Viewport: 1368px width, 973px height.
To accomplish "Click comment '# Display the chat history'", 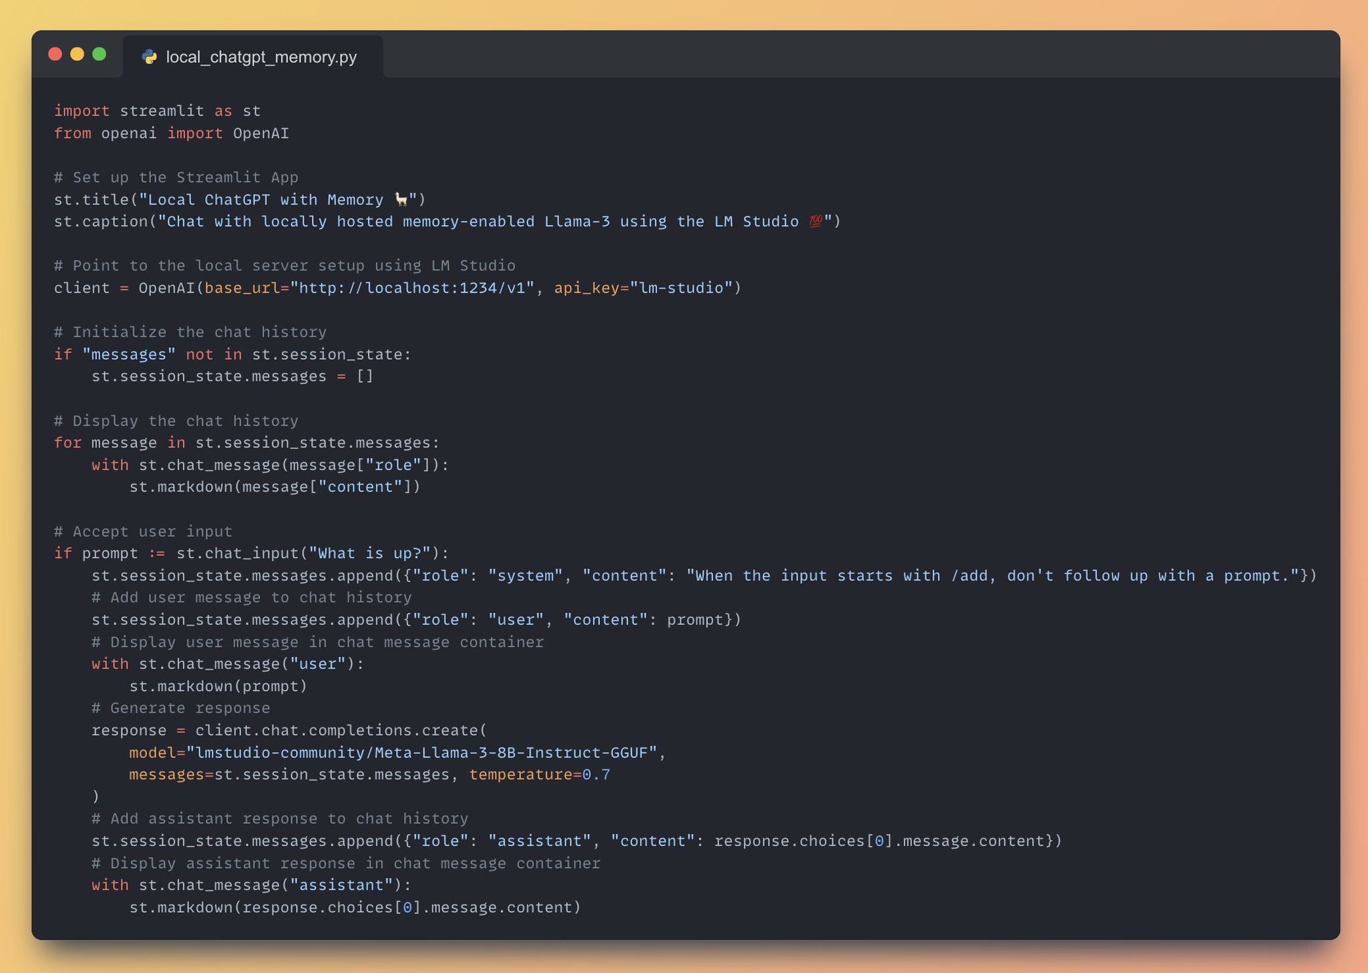I will (x=176, y=421).
